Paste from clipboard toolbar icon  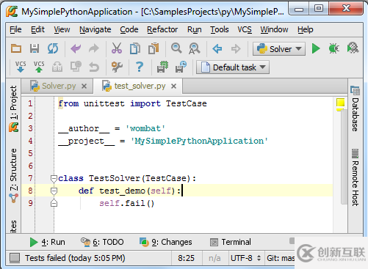tap(154, 48)
